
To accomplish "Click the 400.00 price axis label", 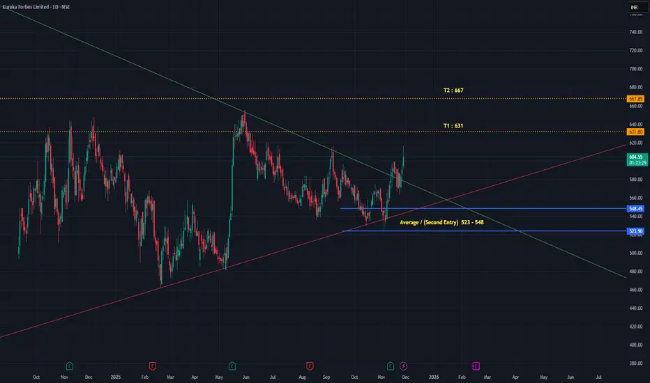I will point(635,345).
